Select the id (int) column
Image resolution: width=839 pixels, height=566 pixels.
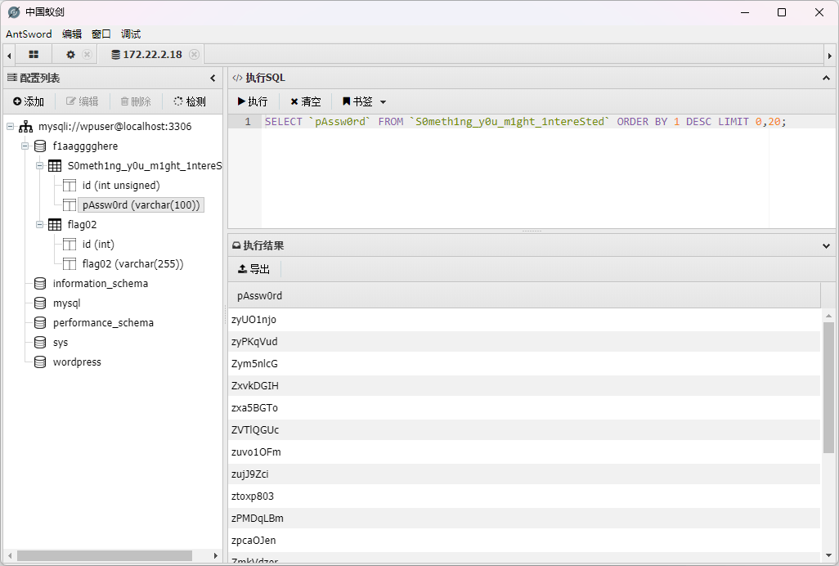click(98, 245)
